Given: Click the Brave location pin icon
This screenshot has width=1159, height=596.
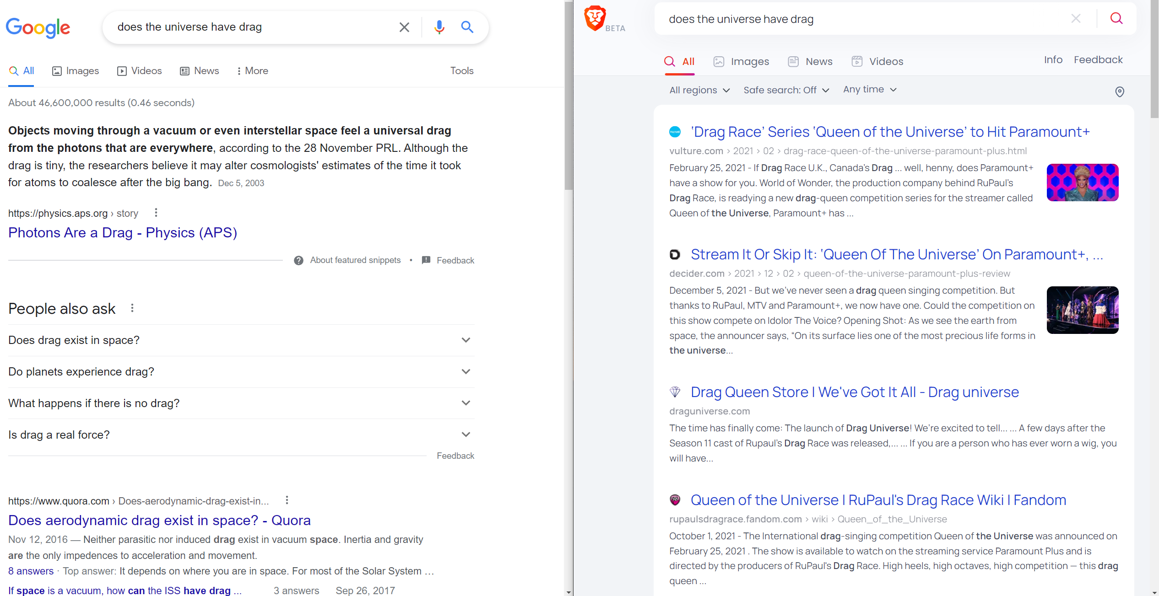Looking at the screenshot, I should click(1119, 92).
